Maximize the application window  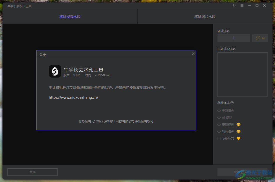(x=257, y=5)
